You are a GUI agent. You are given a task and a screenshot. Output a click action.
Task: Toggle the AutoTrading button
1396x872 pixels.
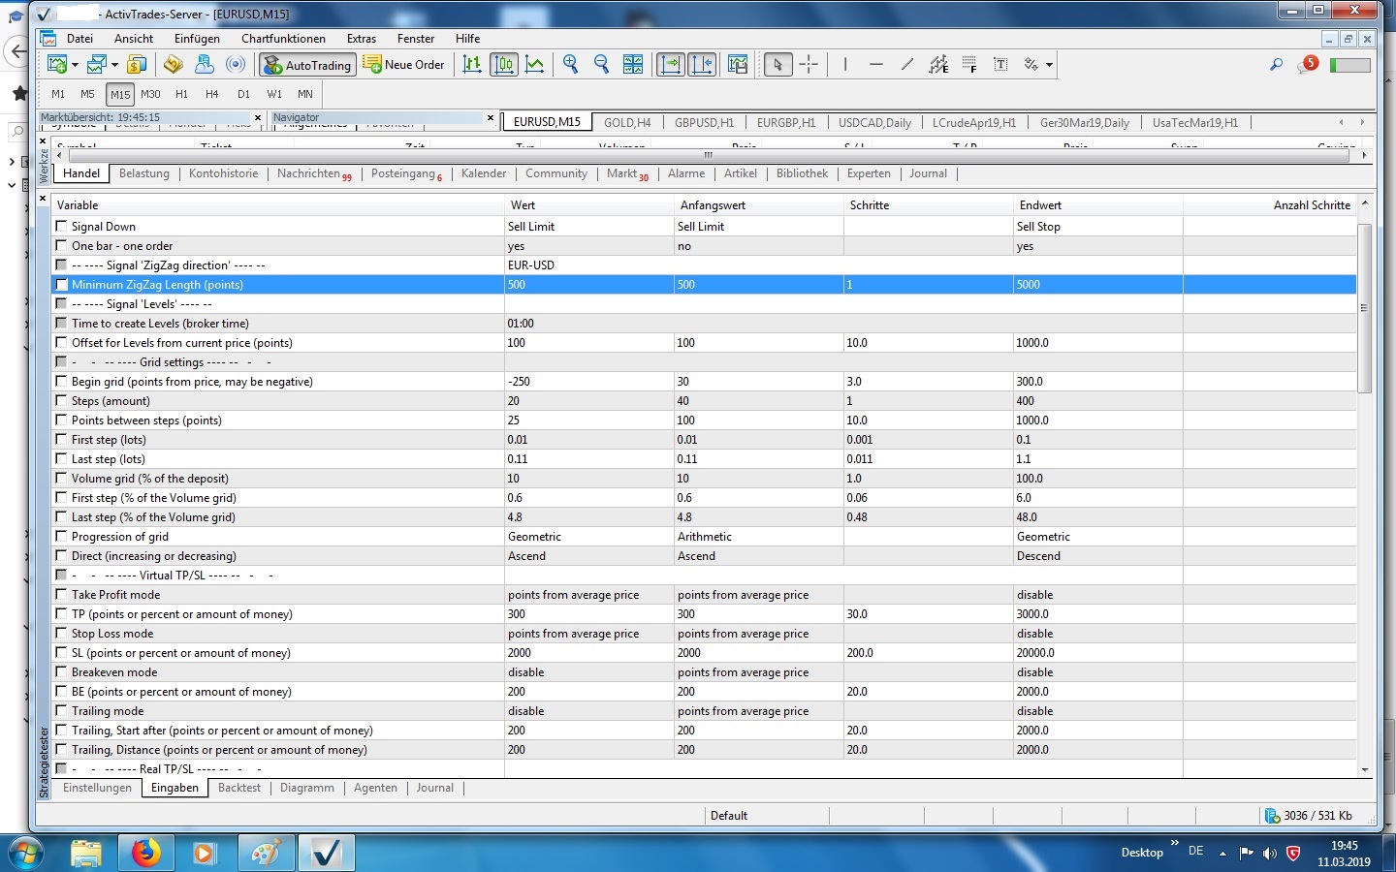(306, 65)
